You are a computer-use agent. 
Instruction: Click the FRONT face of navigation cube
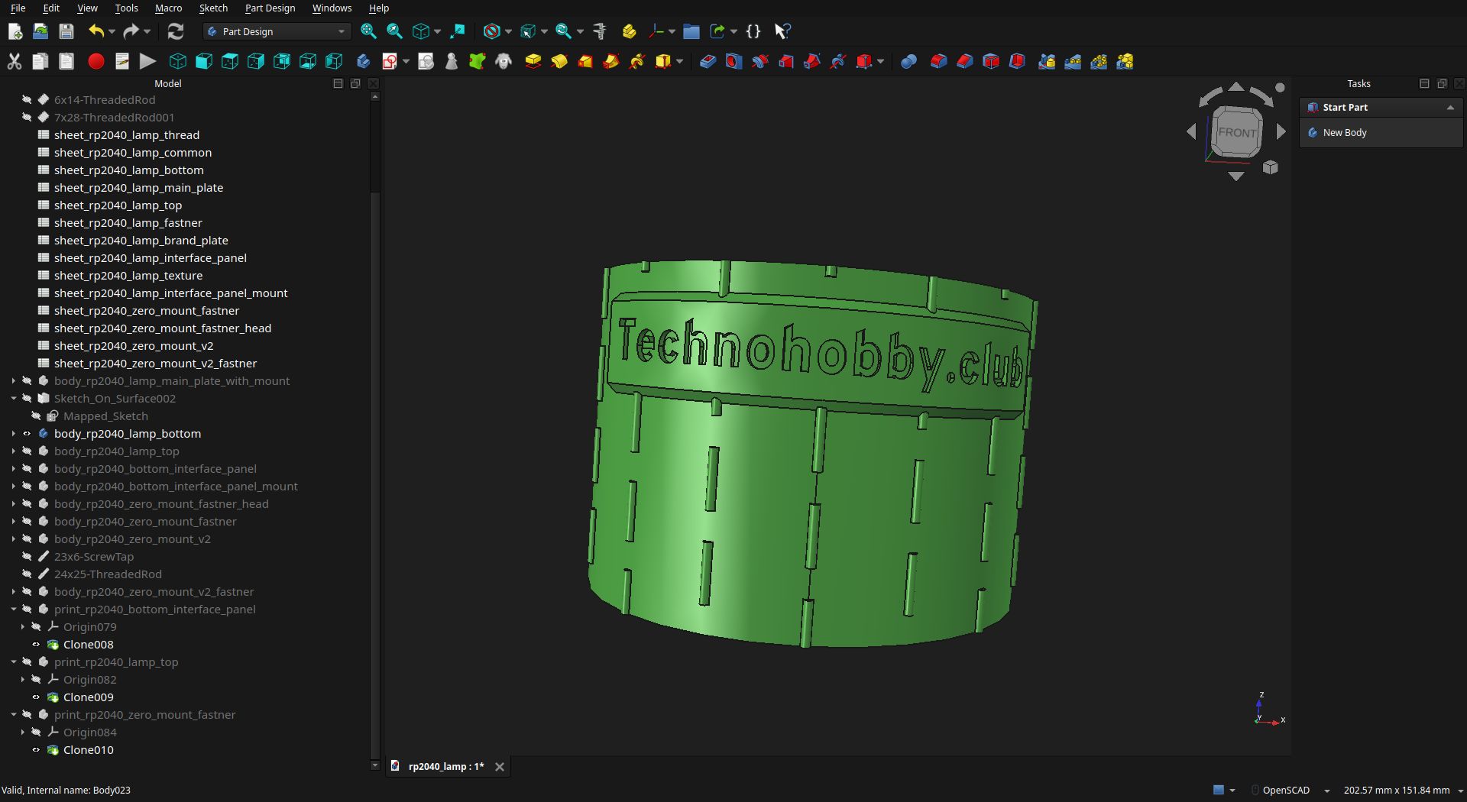1236,132
